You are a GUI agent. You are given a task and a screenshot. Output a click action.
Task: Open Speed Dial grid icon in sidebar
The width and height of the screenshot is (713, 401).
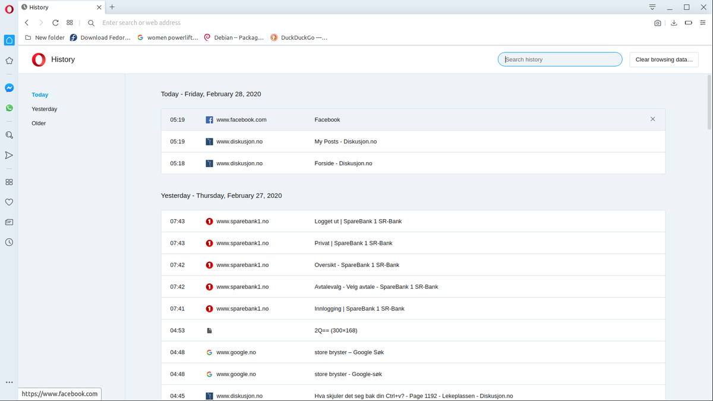(9, 182)
